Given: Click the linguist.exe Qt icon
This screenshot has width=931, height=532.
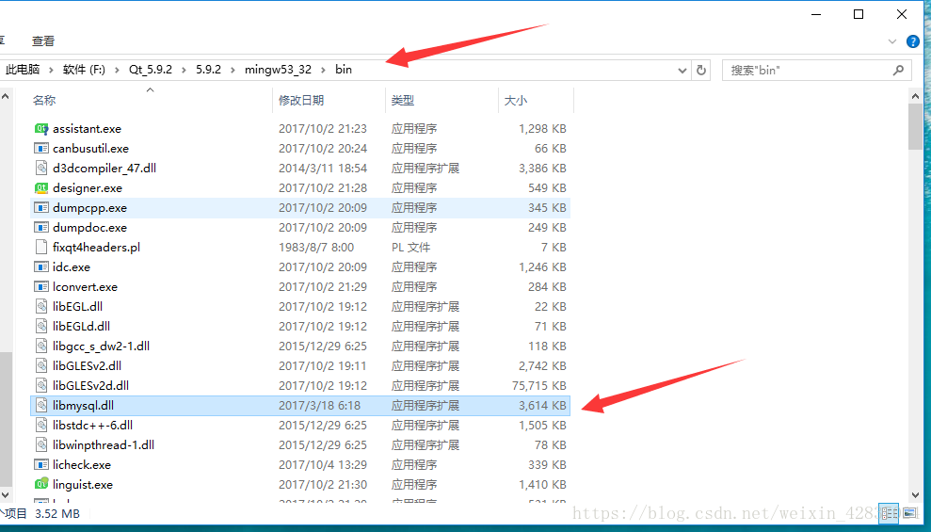Looking at the screenshot, I should (x=41, y=484).
